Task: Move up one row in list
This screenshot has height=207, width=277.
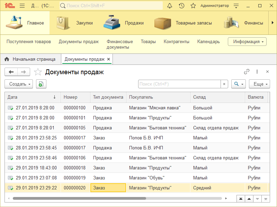Action: (249, 199)
